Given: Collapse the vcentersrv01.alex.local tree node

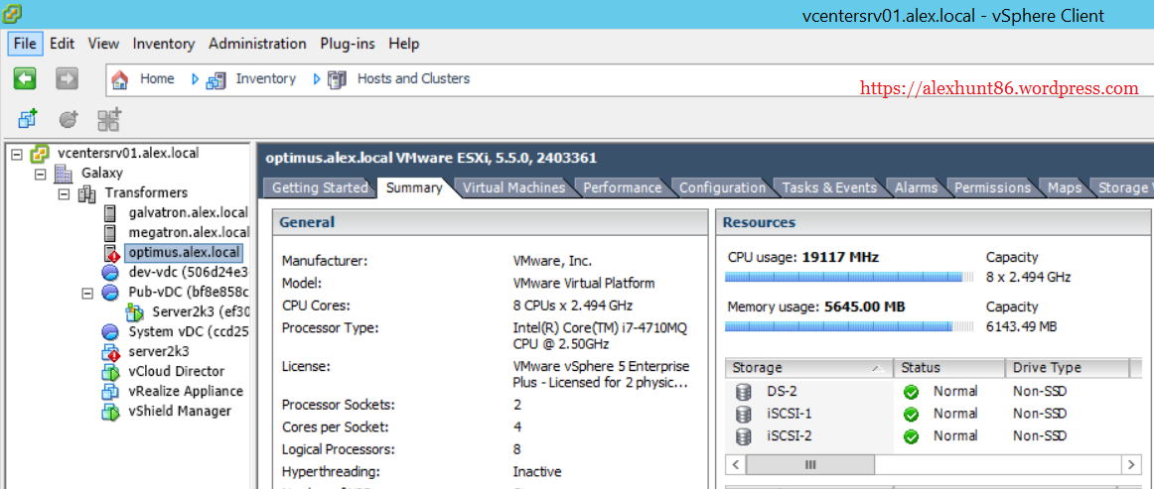Looking at the screenshot, I should (x=18, y=155).
